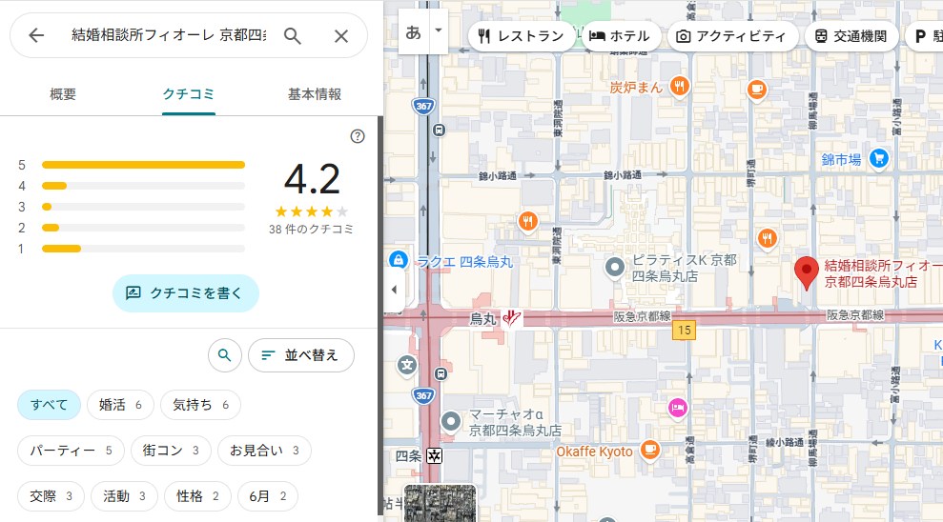Click the ラクエ 四条烏丸 shopping marker
The image size is (943, 522).
399,260
